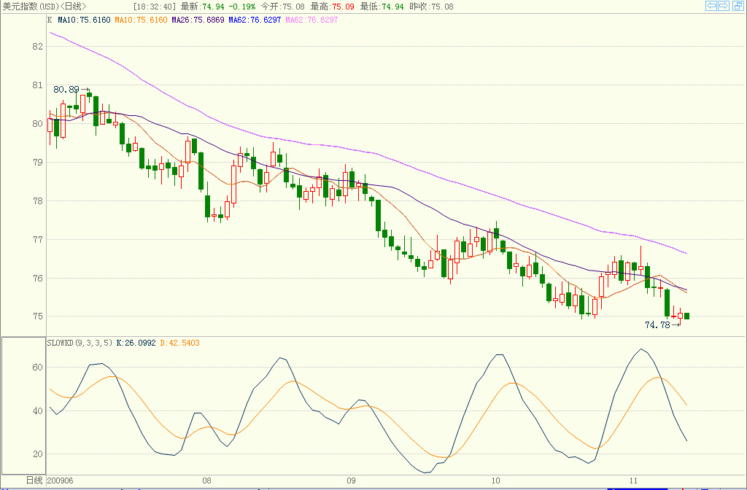Click the 200906 date axis label
747x490 pixels.
[x=61, y=481]
